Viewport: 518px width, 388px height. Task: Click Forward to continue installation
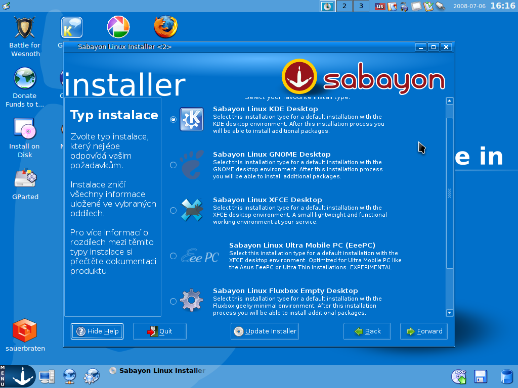click(x=424, y=331)
